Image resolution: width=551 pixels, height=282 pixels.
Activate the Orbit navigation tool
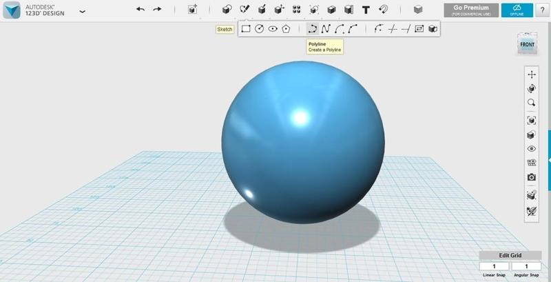pos(532,89)
